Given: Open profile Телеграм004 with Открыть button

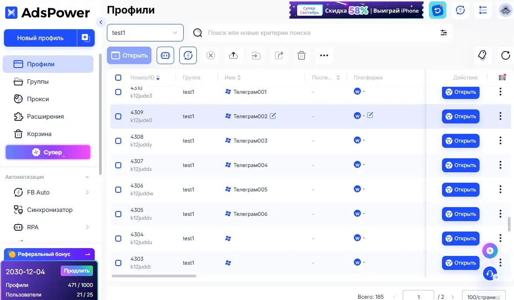Looking at the screenshot, I should point(461,165).
